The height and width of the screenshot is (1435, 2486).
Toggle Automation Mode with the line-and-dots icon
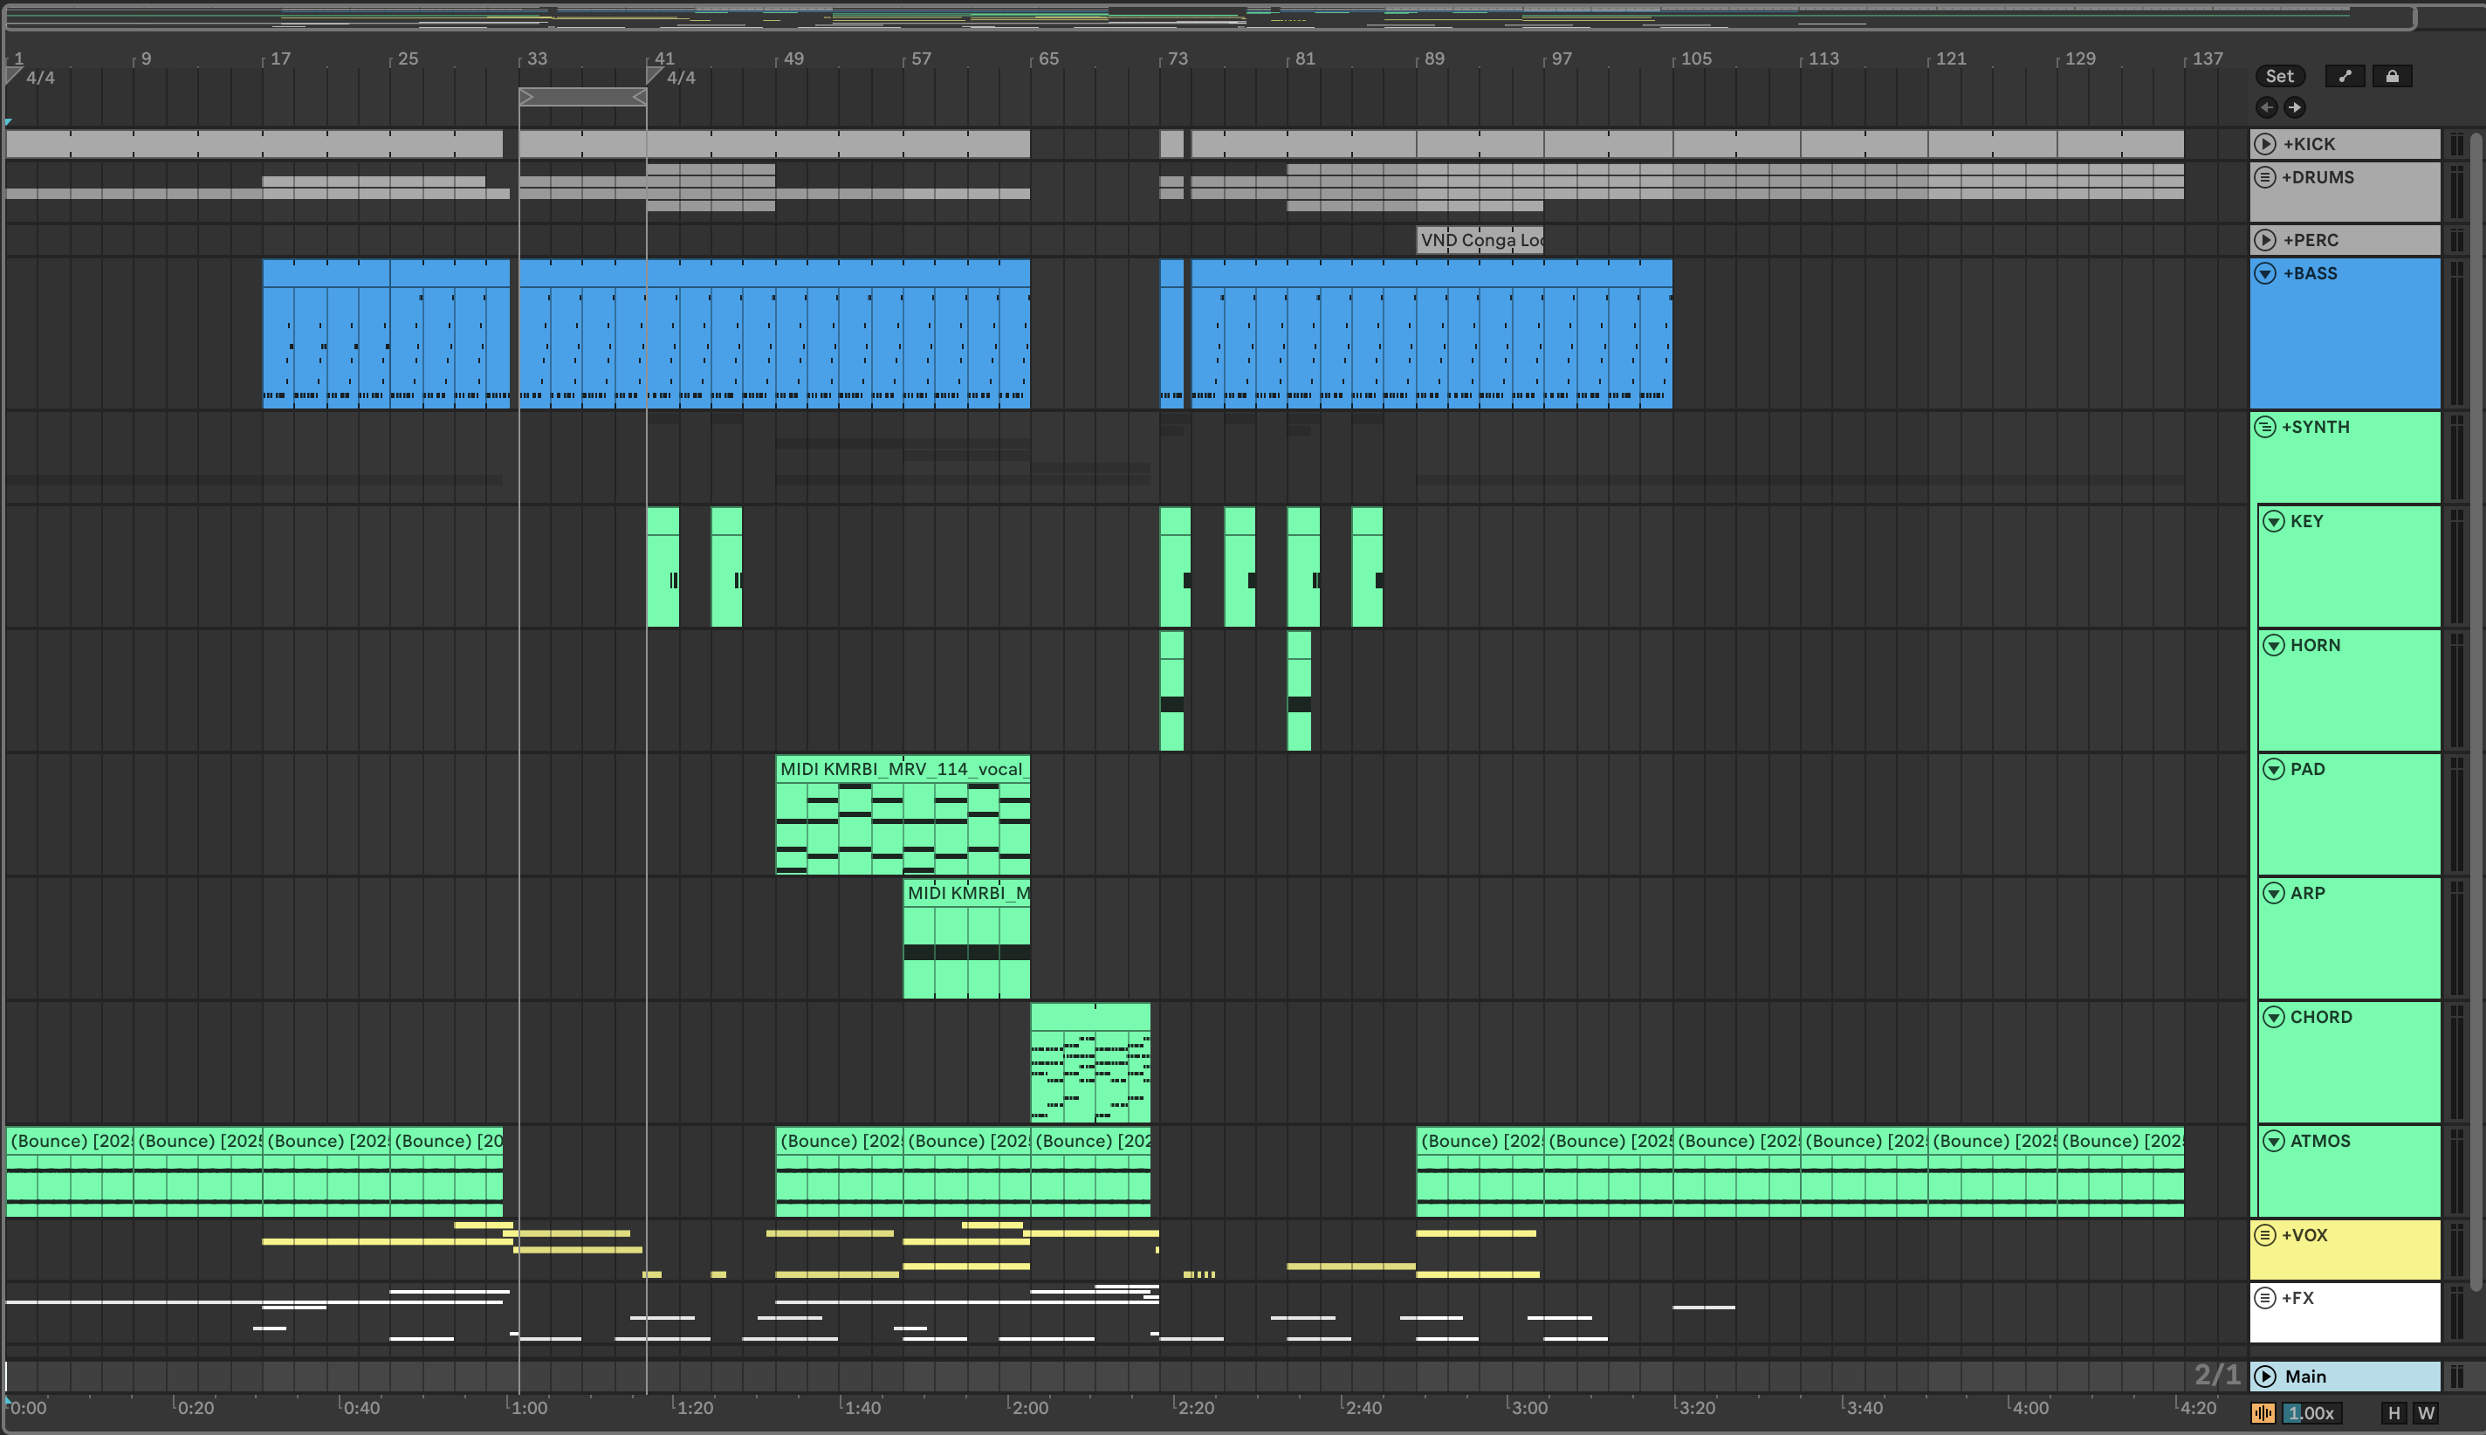coord(2344,76)
